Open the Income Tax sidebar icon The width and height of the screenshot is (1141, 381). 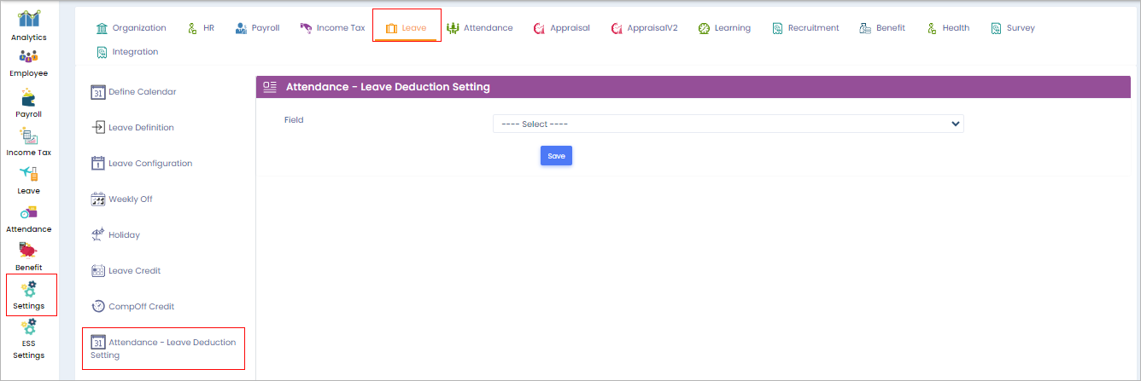29,136
